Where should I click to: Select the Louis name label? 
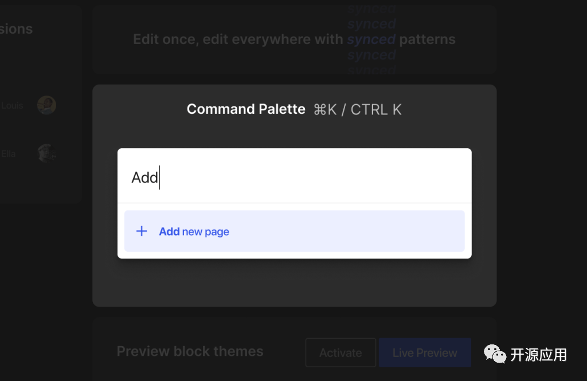click(x=12, y=105)
